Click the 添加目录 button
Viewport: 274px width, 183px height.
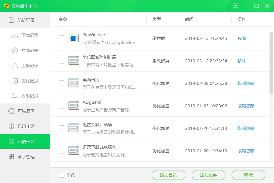168,175
